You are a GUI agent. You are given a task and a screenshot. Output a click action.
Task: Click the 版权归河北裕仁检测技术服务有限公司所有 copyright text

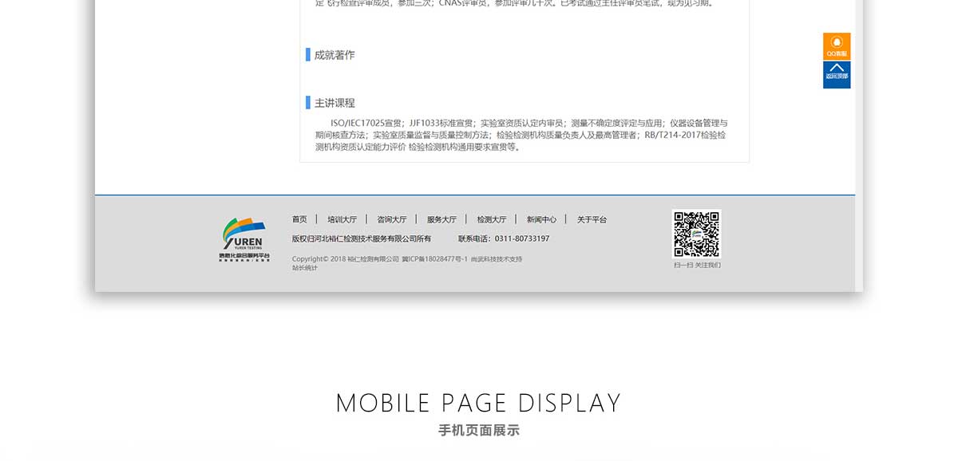(362, 238)
